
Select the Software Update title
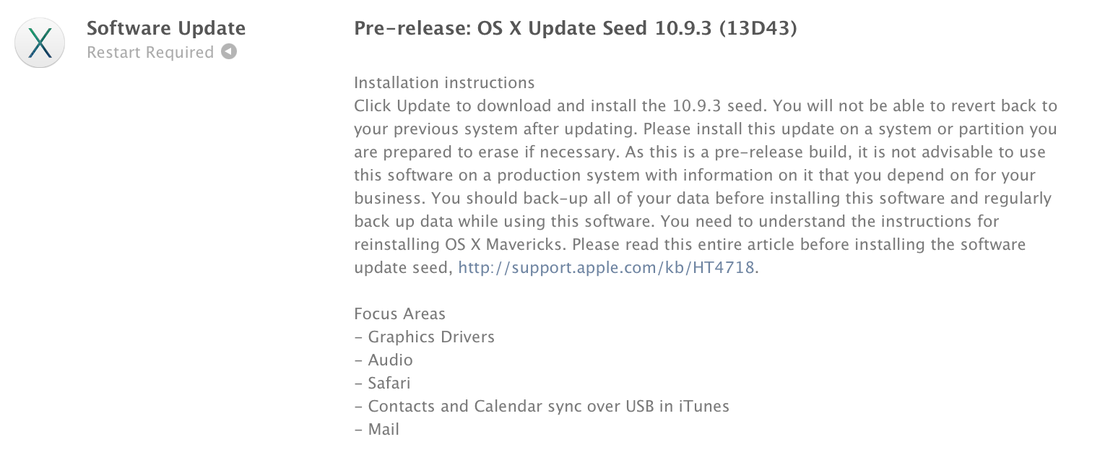[166, 28]
